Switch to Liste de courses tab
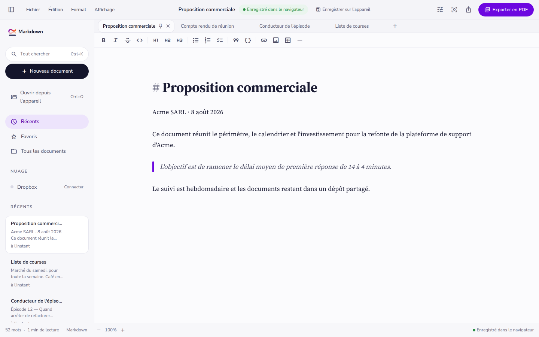Screen dimensions: 539x337 [352, 26]
